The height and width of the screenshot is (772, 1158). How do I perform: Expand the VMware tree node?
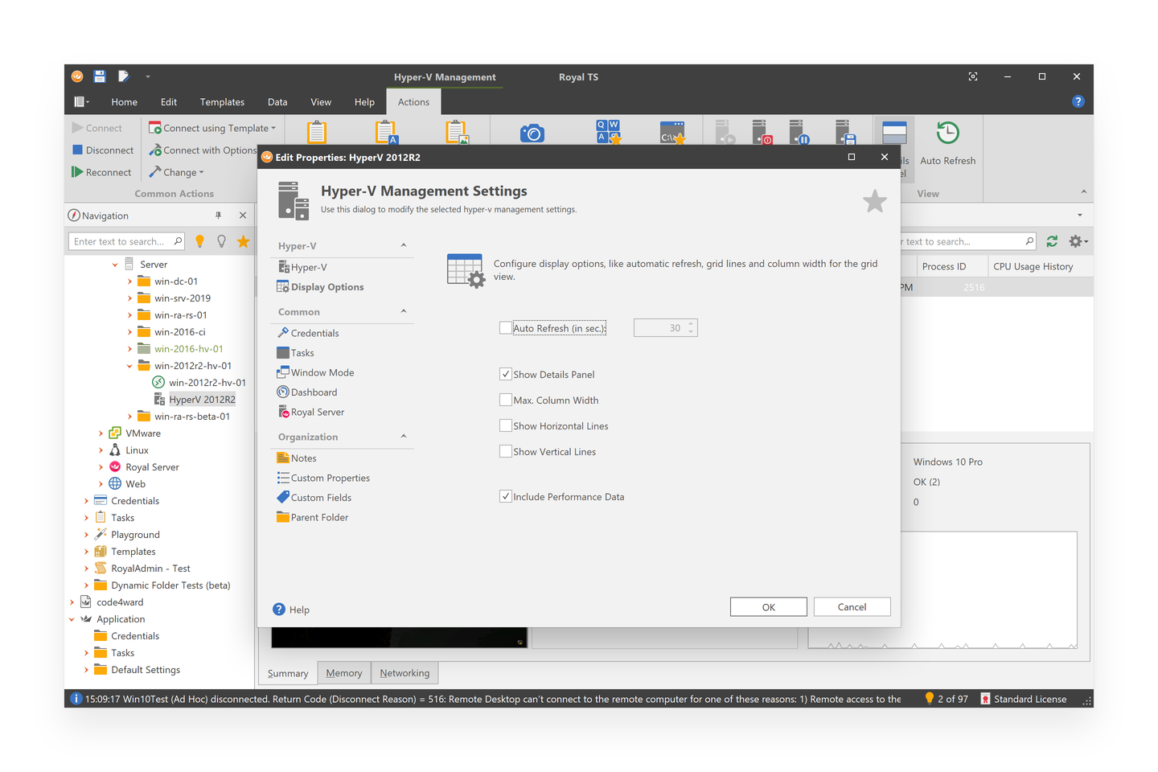(x=101, y=433)
